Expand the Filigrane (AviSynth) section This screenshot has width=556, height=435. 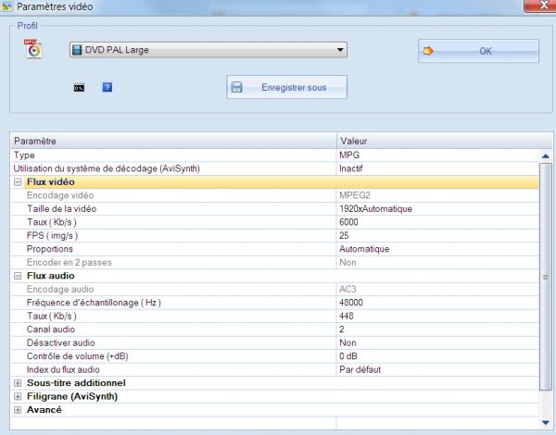[18, 396]
